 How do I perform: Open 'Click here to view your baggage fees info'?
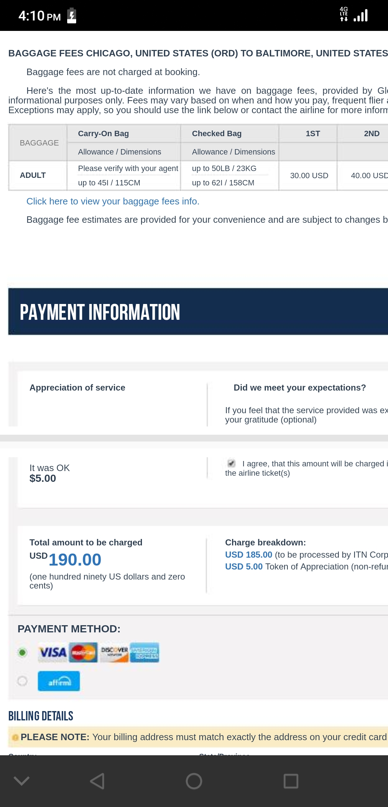click(113, 201)
